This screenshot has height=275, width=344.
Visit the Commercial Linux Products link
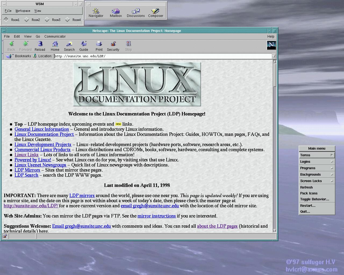tap(42, 150)
